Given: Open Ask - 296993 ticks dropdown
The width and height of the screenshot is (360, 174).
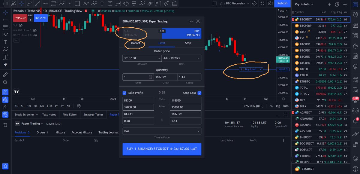Looking at the screenshot, I should [x=182, y=58].
